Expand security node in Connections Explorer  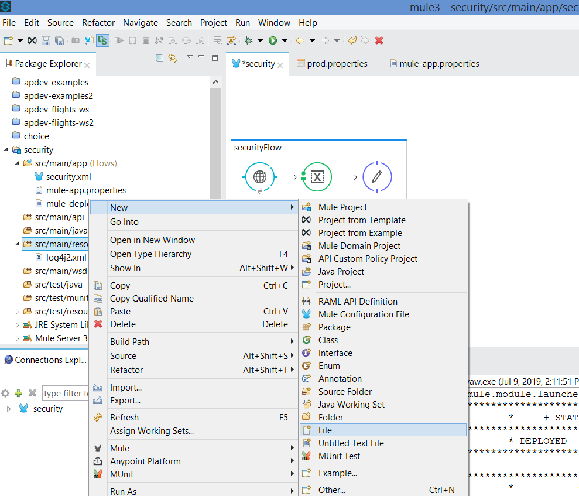click(x=9, y=409)
